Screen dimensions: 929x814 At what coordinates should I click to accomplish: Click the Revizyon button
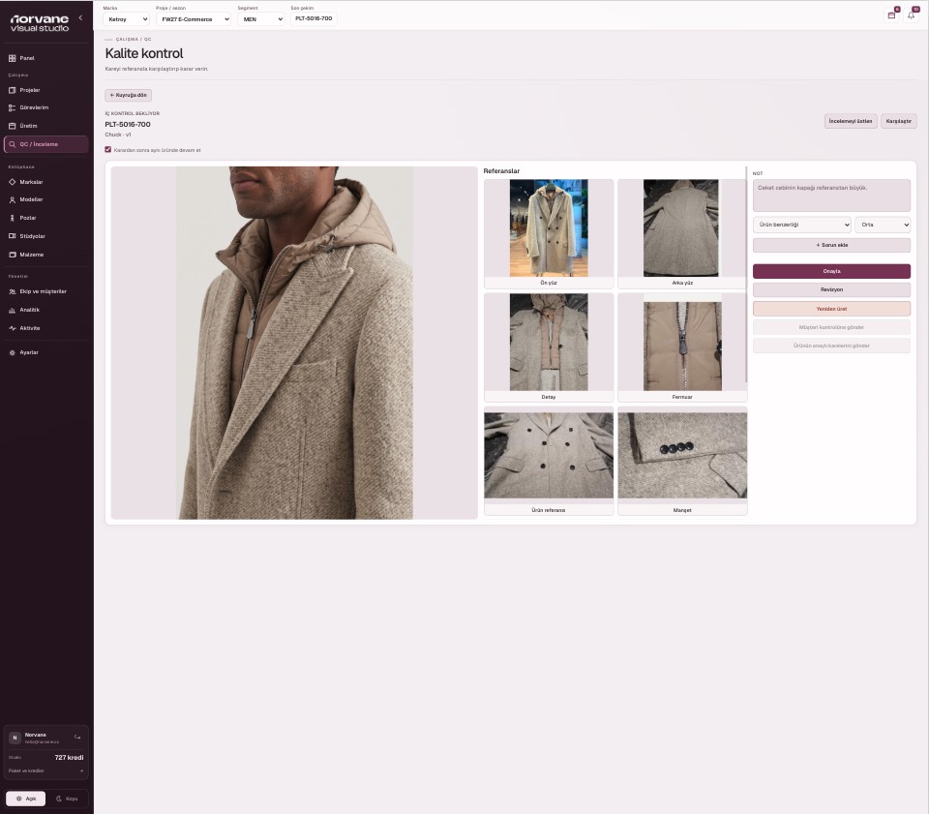point(832,289)
